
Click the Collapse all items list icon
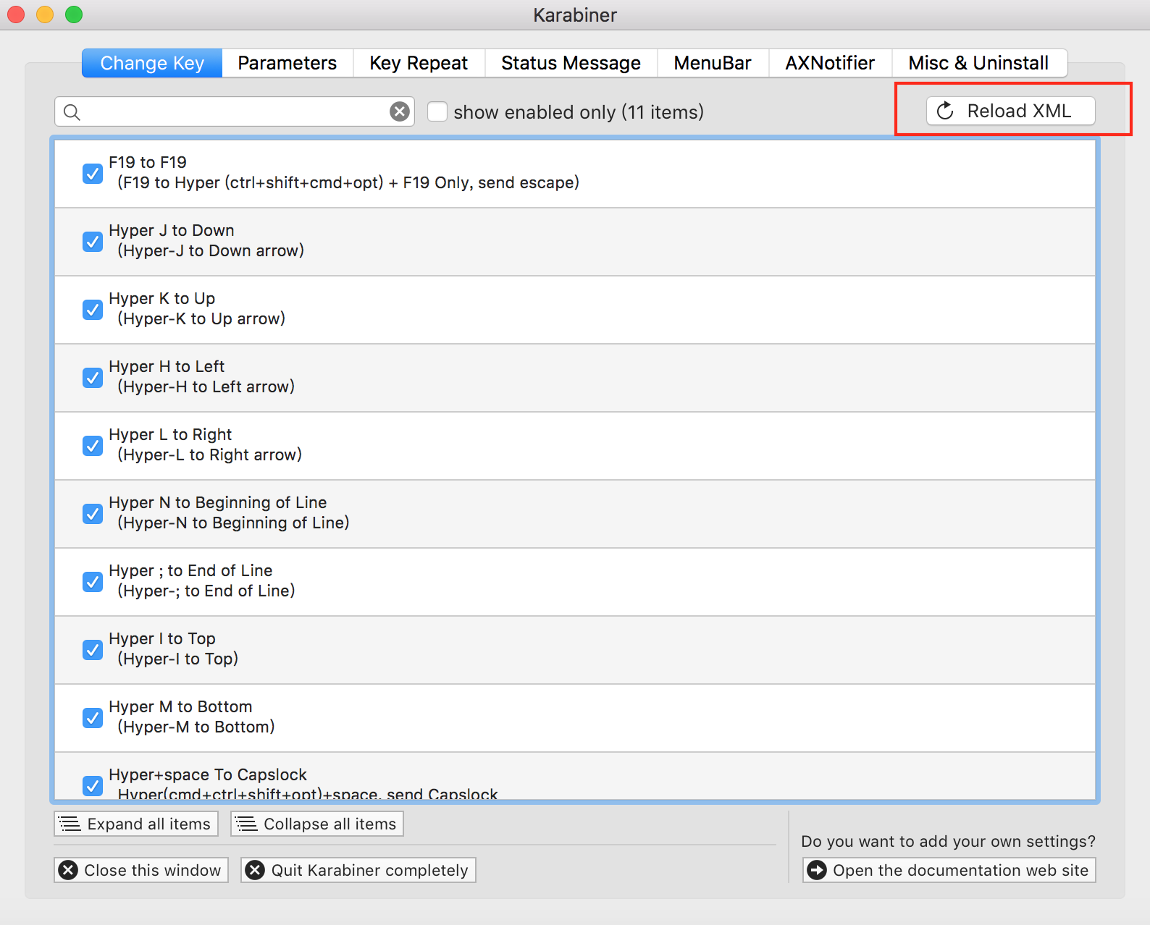point(246,824)
